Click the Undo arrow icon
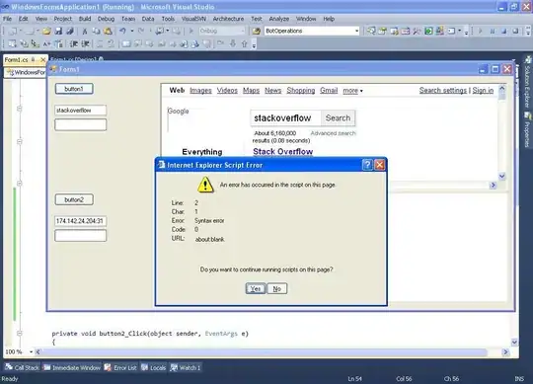The height and width of the screenshot is (384, 533). click(122, 32)
